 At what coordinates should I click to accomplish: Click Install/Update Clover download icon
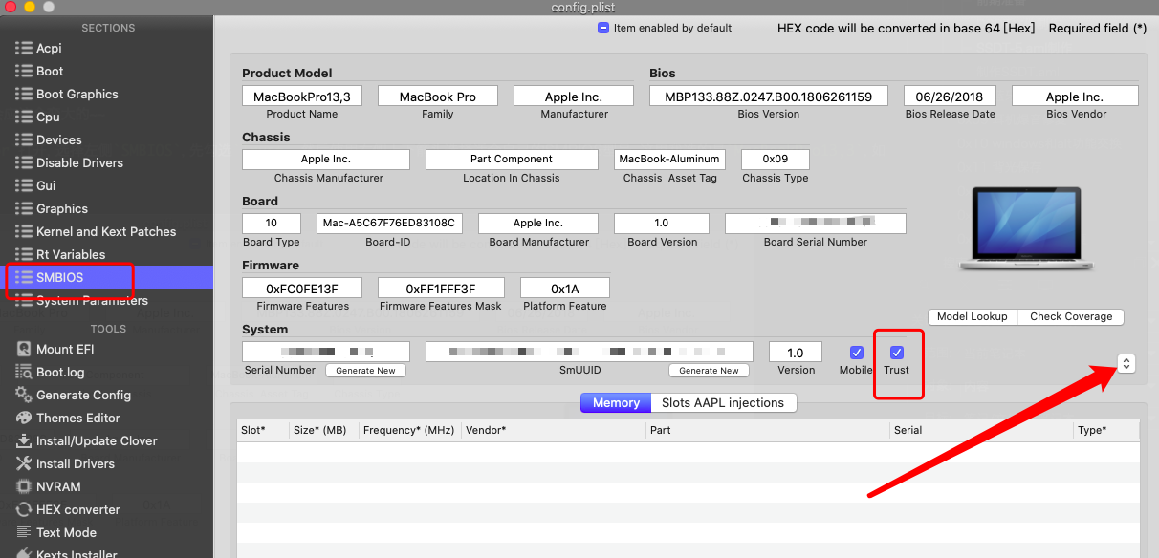pyautogui.click(x=24, y=440)
